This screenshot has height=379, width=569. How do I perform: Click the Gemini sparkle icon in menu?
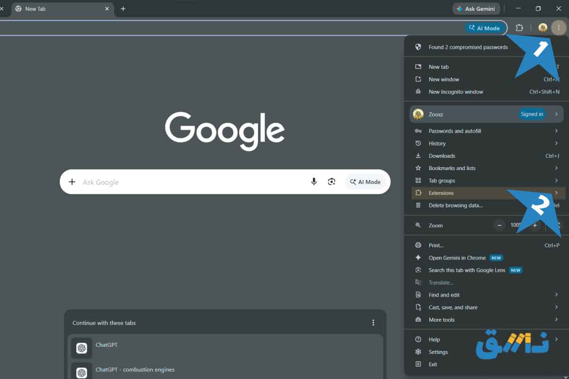pos(418,258)
